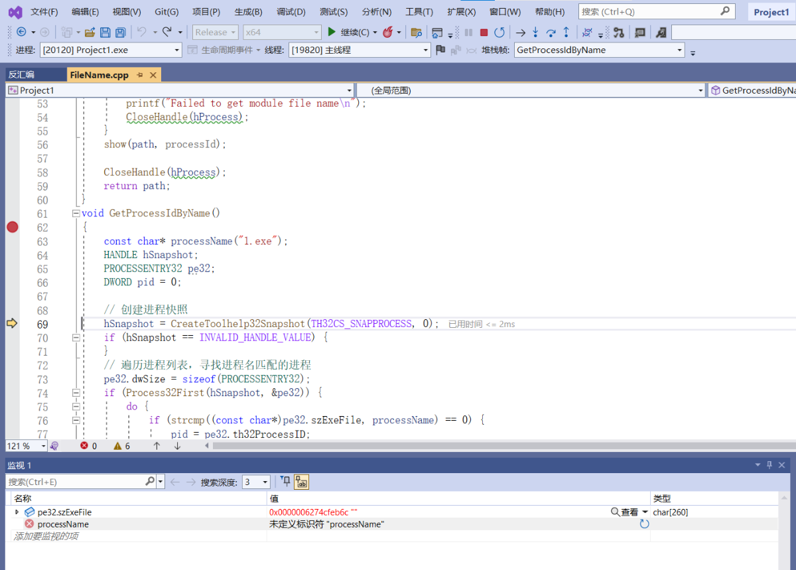Screen dimensions: 796x570
Task: Click the 类型 column header
Action: [x=715, y=498]
